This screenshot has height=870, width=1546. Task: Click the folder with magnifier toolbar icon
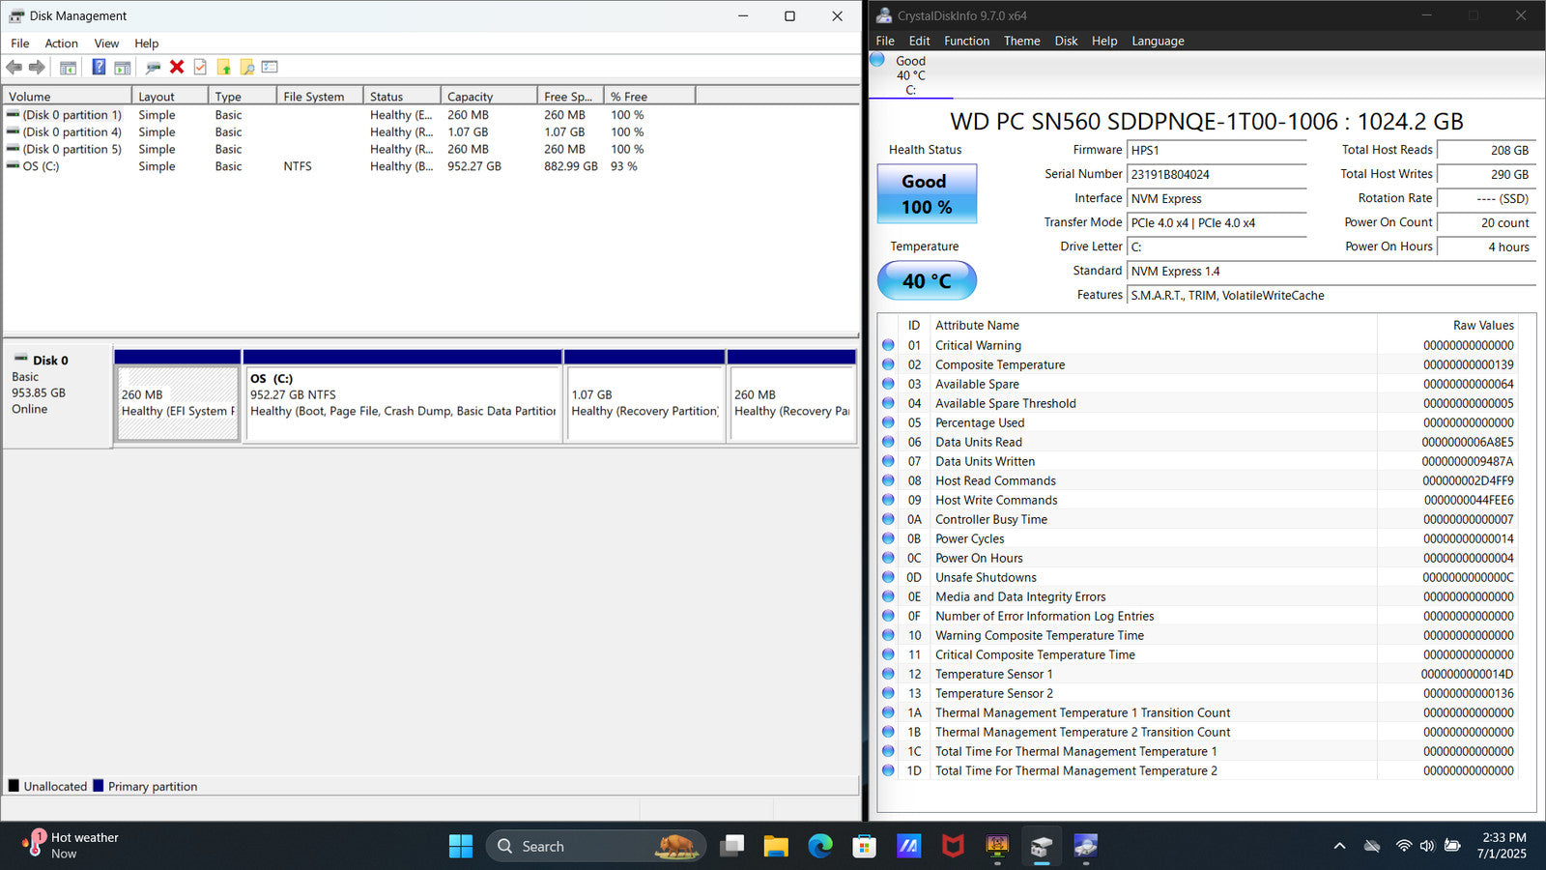[247, 67]
